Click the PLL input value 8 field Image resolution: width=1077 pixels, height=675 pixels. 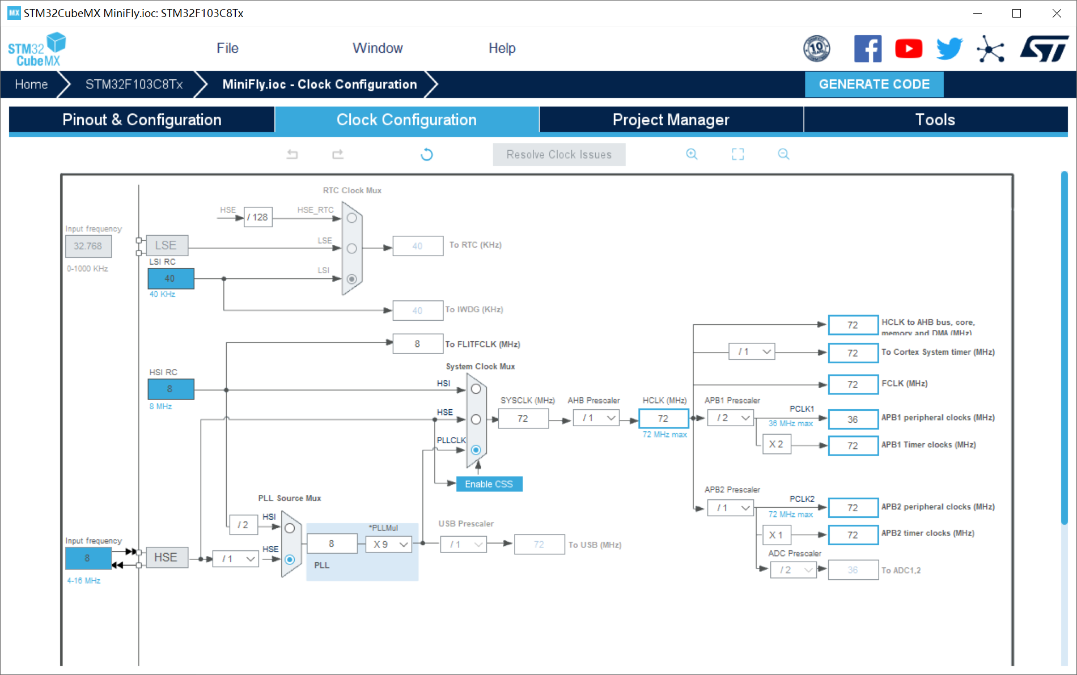pos(332,544)
